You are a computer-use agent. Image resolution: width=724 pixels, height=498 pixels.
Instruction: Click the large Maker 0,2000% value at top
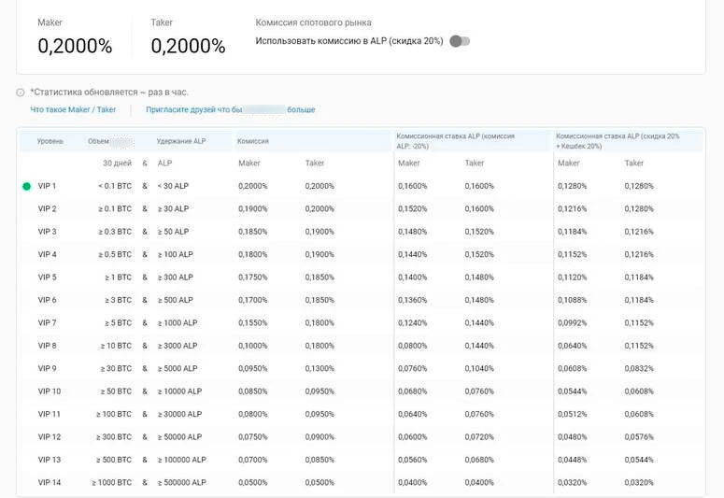tap(75, 46)
